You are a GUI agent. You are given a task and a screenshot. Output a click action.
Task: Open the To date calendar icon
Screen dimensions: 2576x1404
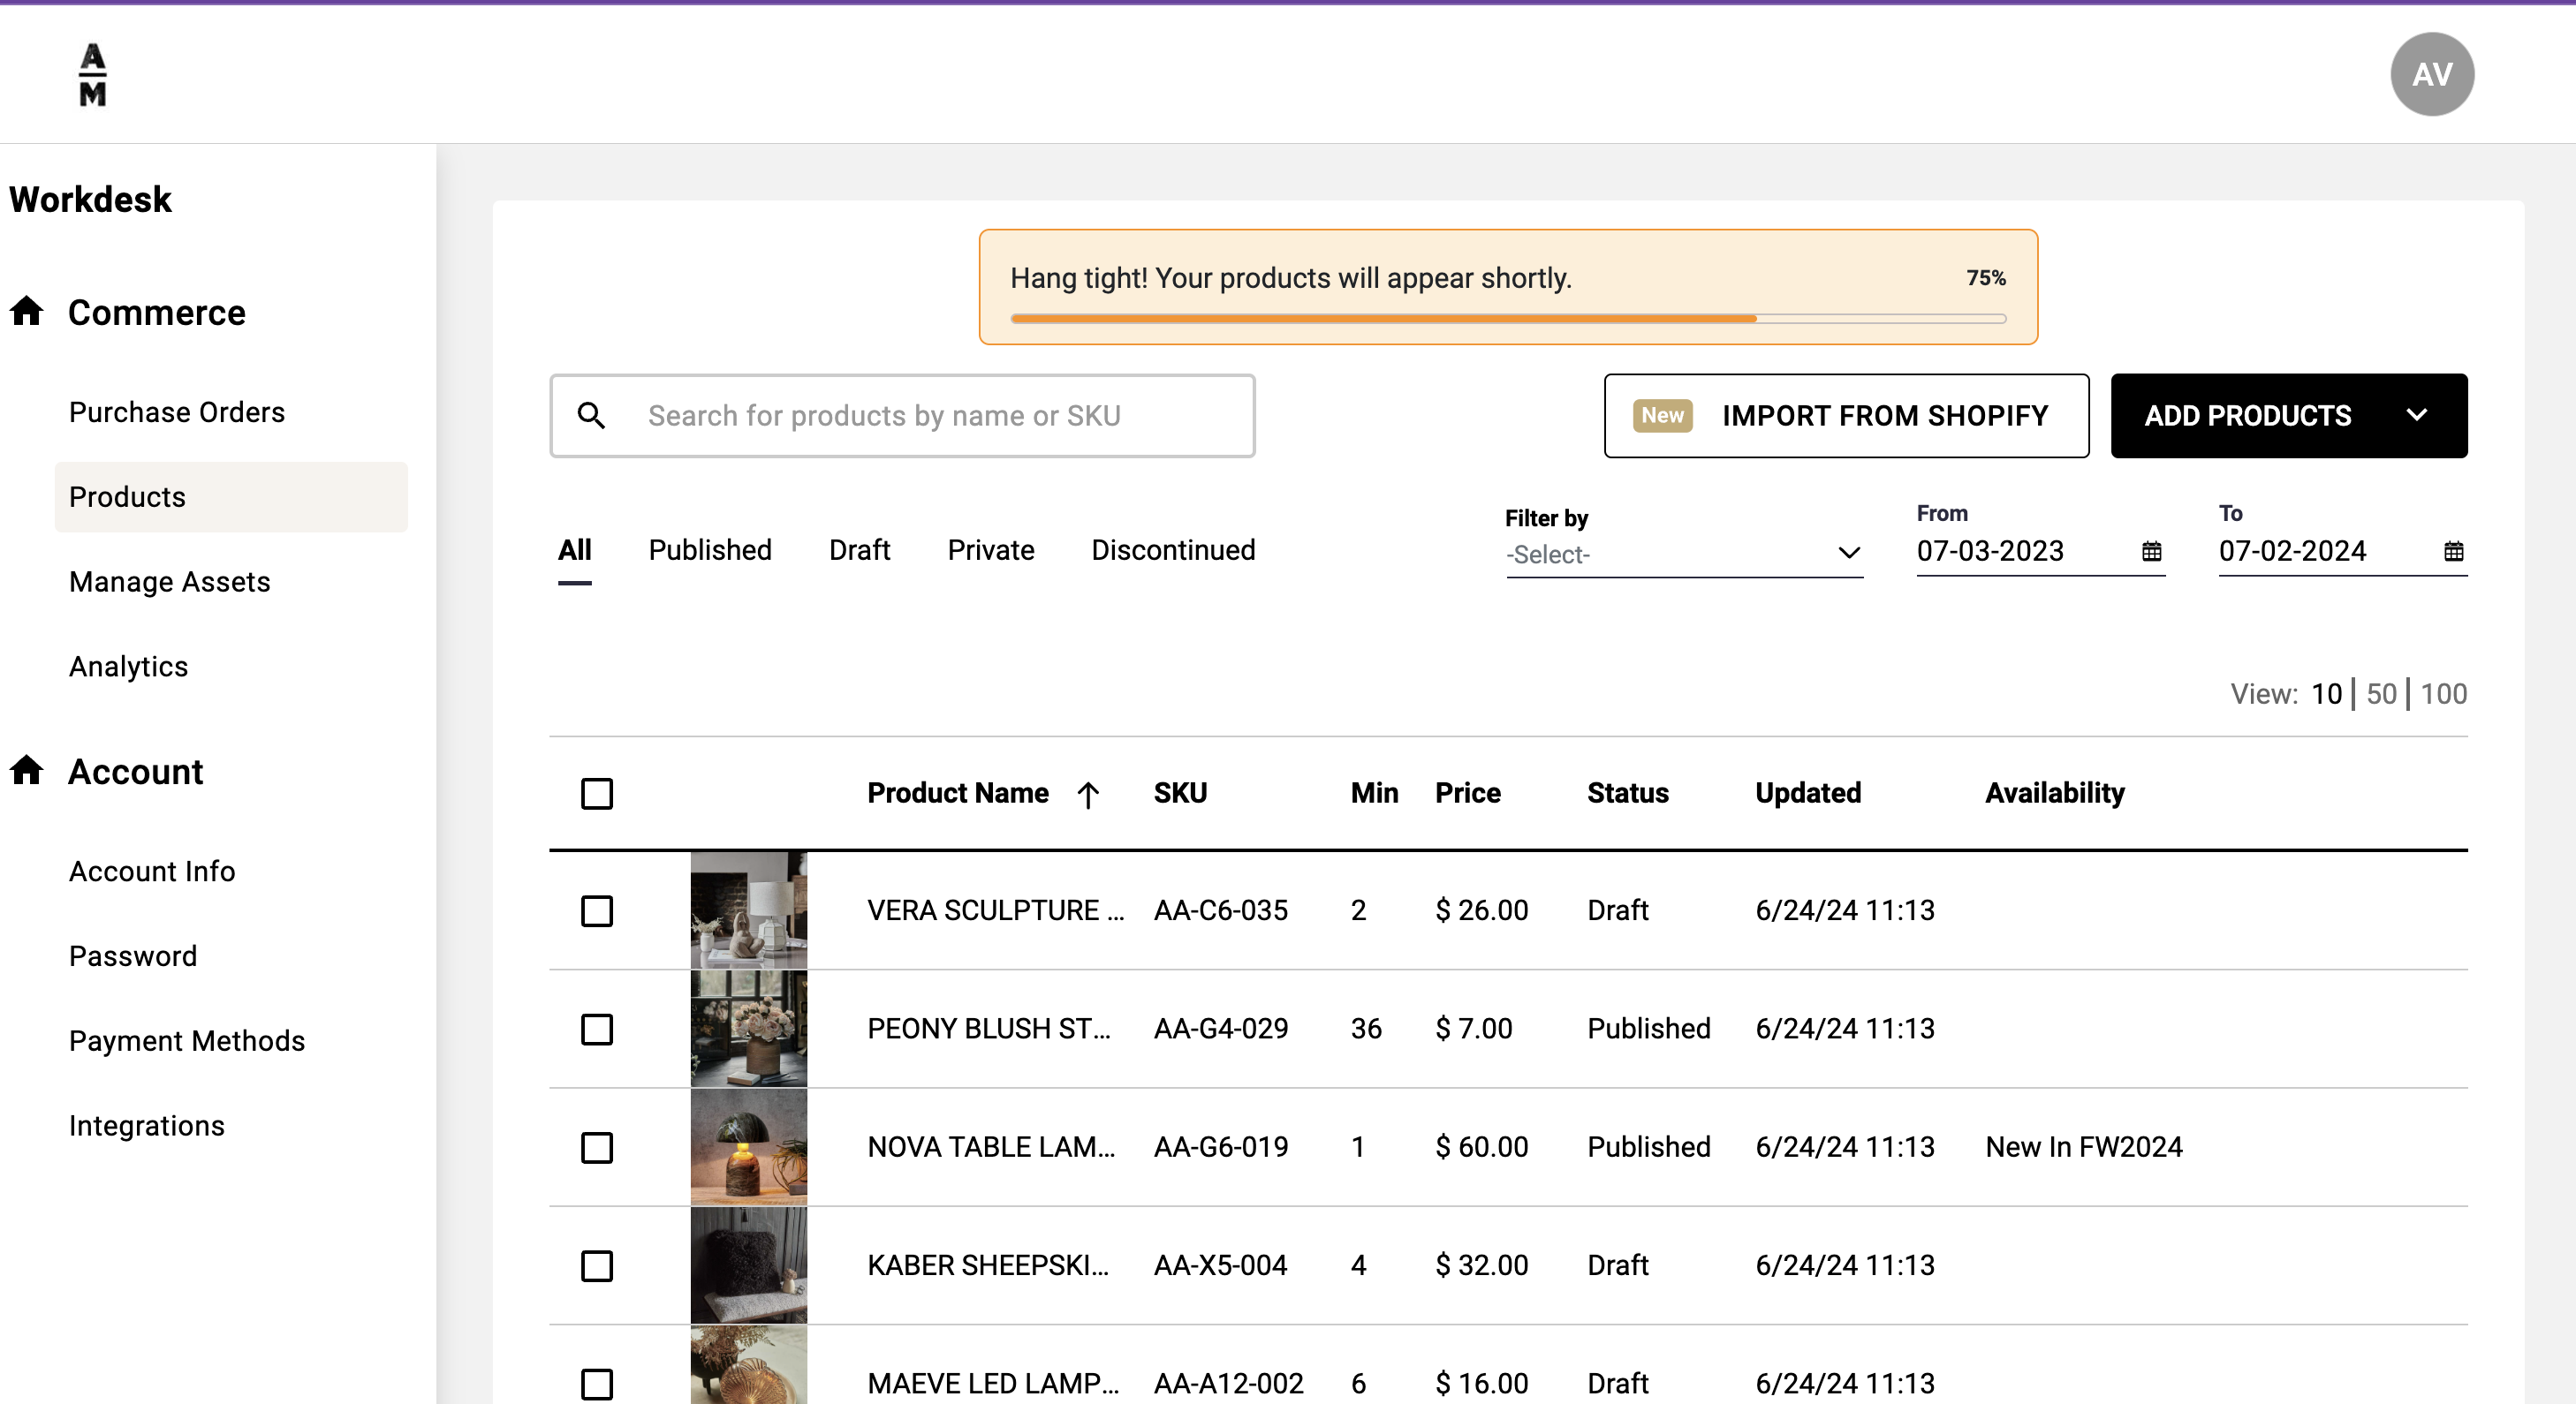[2453, 551]
